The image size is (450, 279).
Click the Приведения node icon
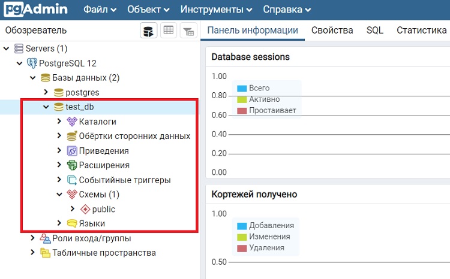72,151
